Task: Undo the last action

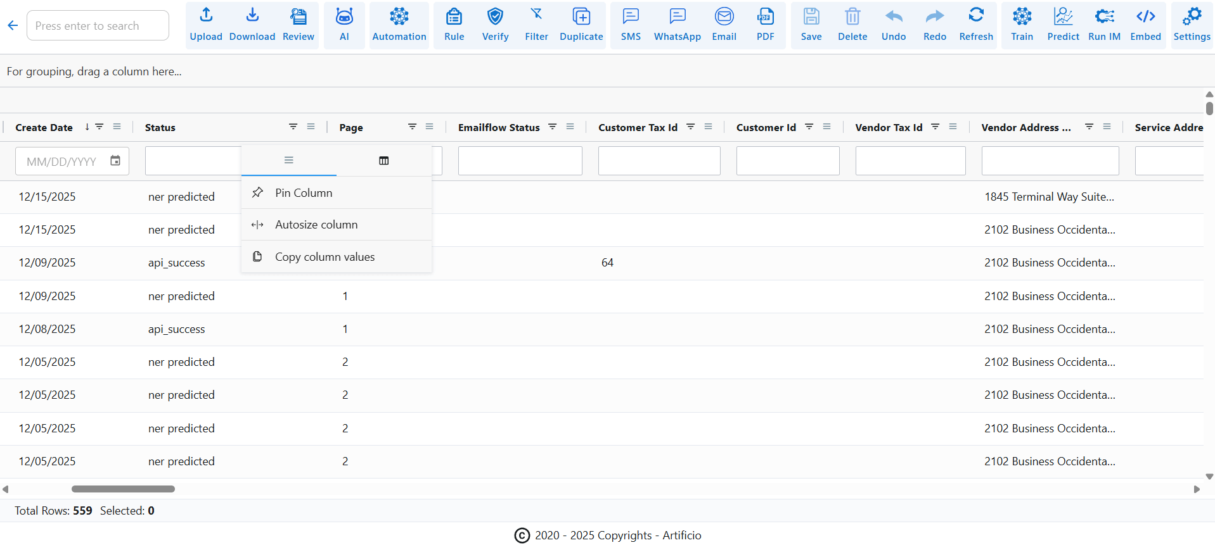Action: (x=894, y=25)
